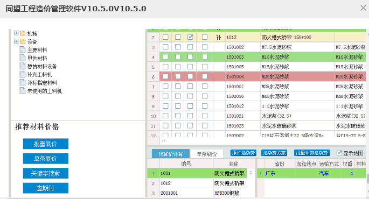Tick the second checkbox in row 1501010
The height and width of the screenshot is (199, 369).
178,96
